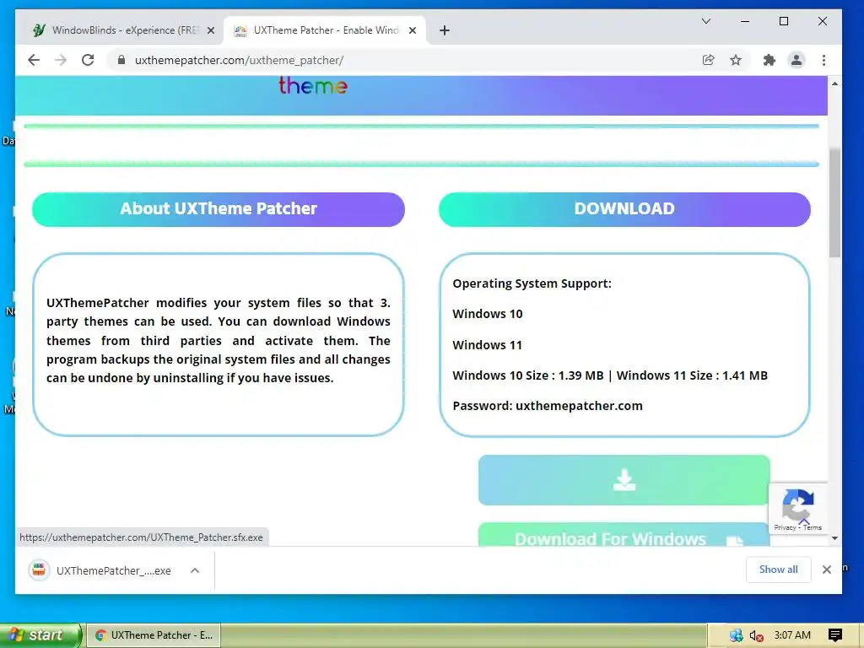Open the notification center tray icon

834,635
